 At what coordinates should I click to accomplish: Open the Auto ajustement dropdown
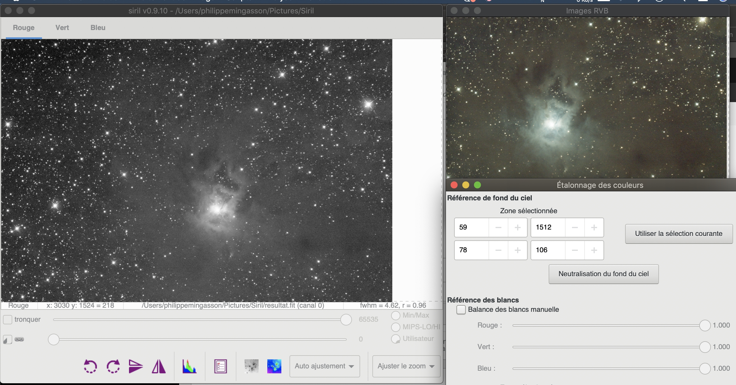325,366
